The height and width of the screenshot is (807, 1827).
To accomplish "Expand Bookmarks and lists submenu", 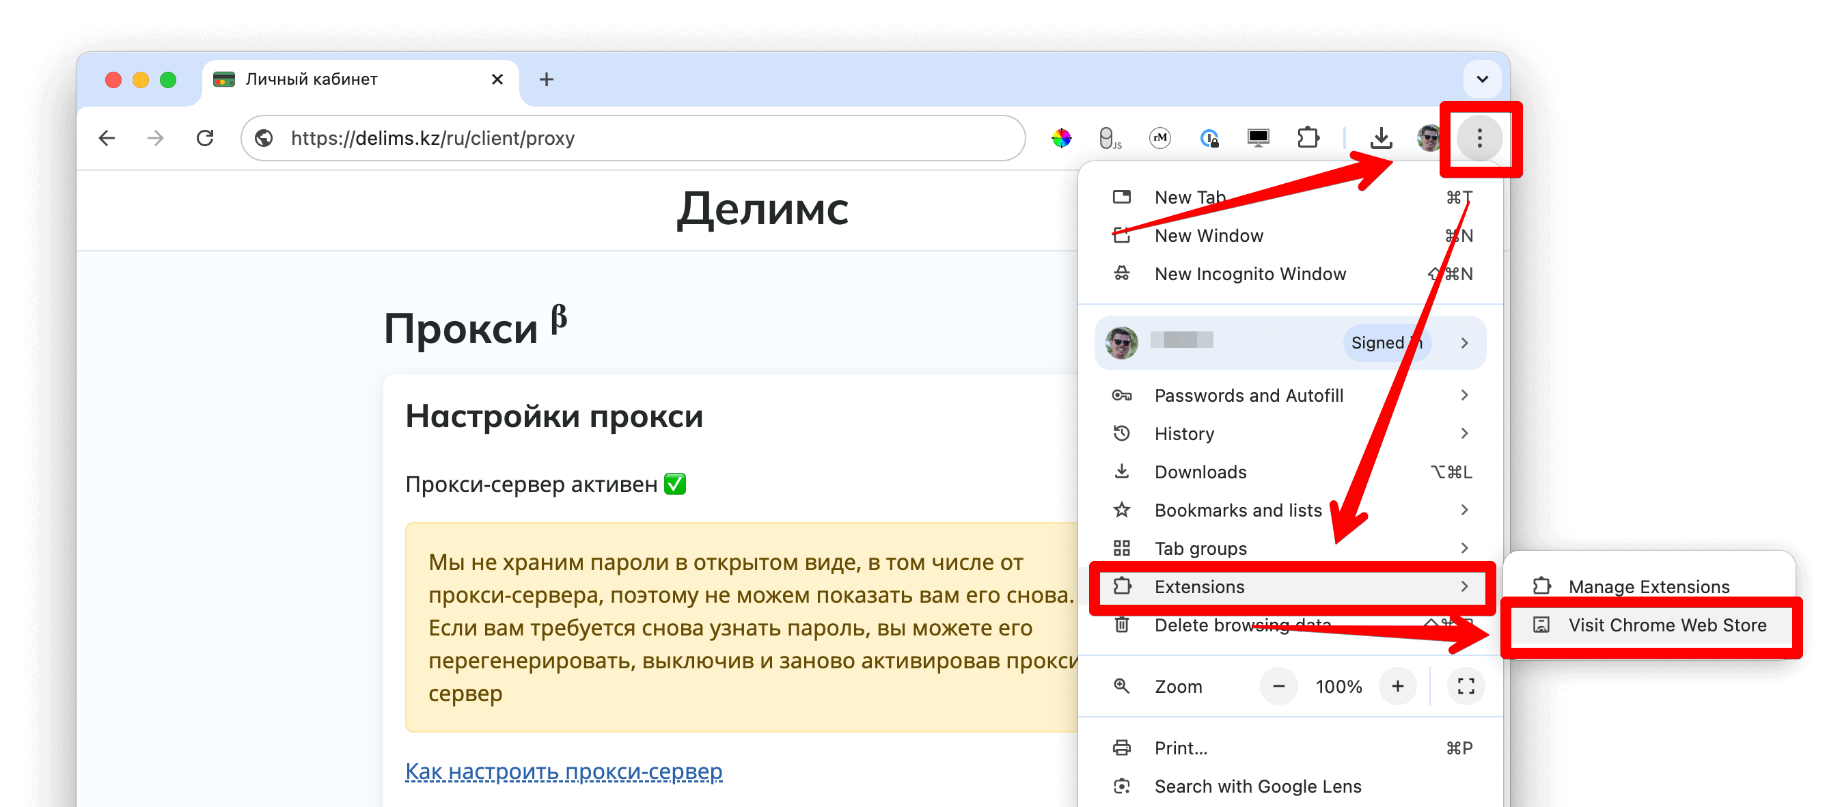I will [1290, 510].
